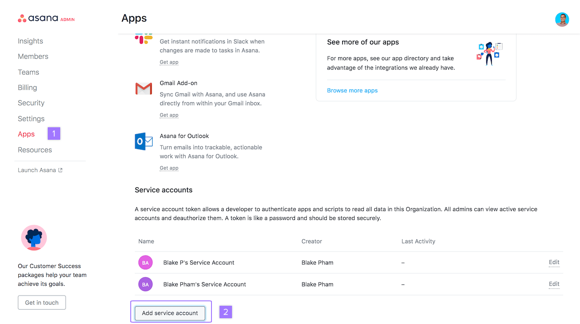This screenshot has width=580, height=324.
Task: Open Security settings
Action: [31, 103]
